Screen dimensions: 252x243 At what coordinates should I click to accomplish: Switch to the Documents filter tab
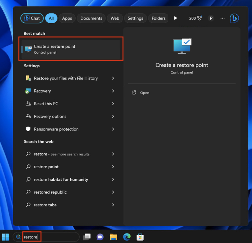91,18
